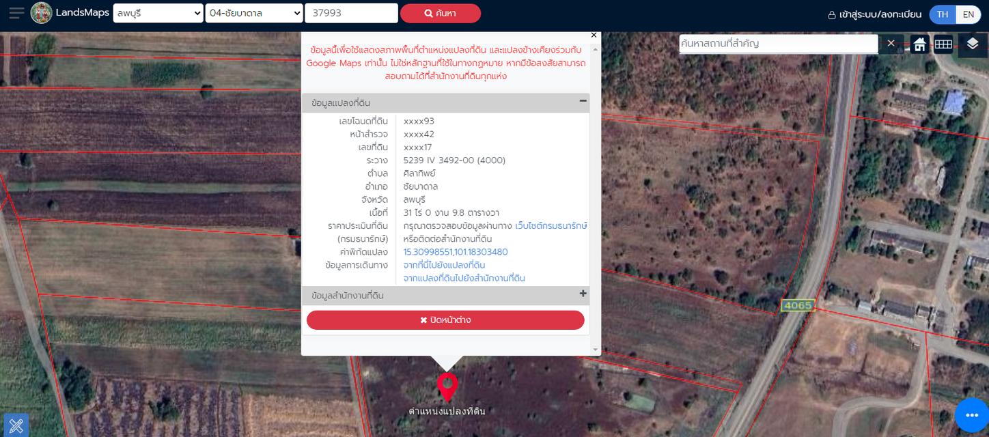Expand the ข้อมูลสำนักงานที่ดิน section
The image size is (989, 437).
click(583, 294)
